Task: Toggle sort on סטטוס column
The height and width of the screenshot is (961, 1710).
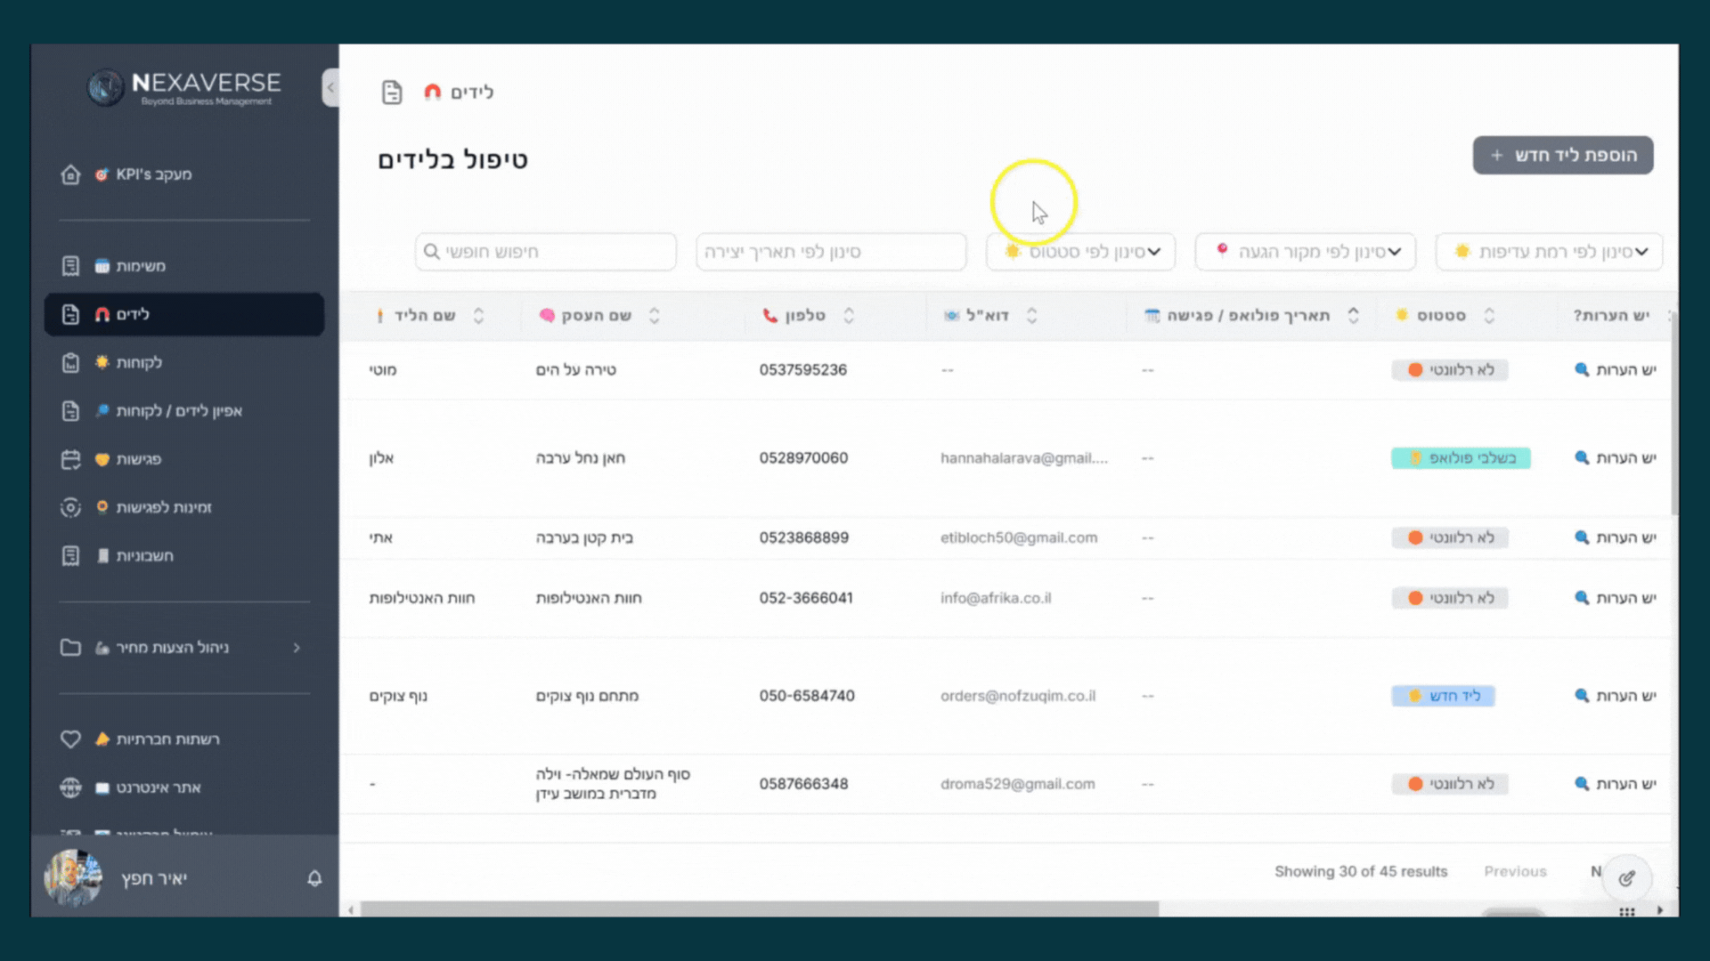Action: pyautogui.click(x=1489, y=316)
